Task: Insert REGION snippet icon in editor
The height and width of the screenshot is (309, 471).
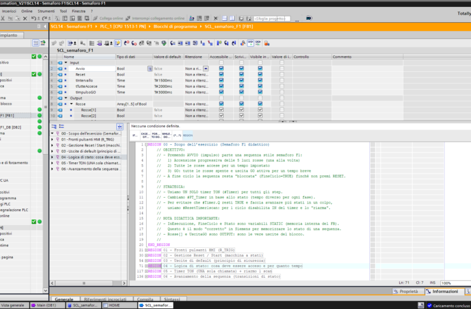Action: (188, 135)
